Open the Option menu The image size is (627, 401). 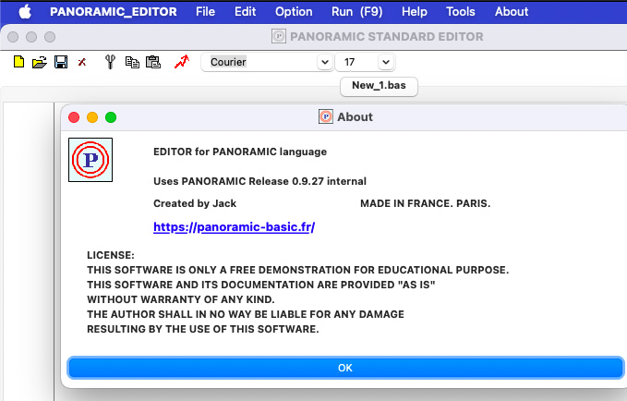pyautogui.click(x=294, y=12)
